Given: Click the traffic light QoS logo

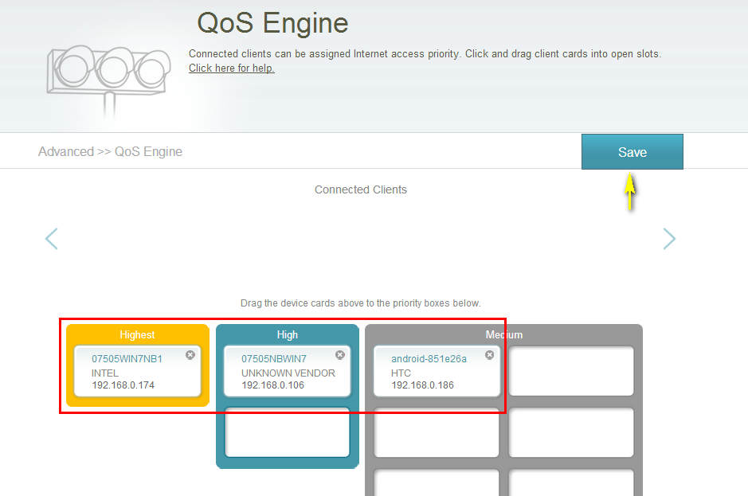Looking at the screenshot, I should (x=108, y=70).
